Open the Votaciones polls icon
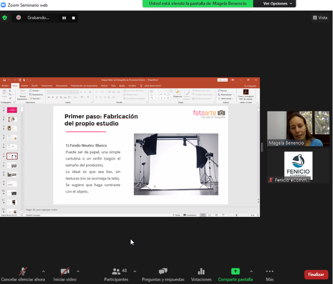The height and width of the screenshot is (284, 333). (x=201, y=271)
